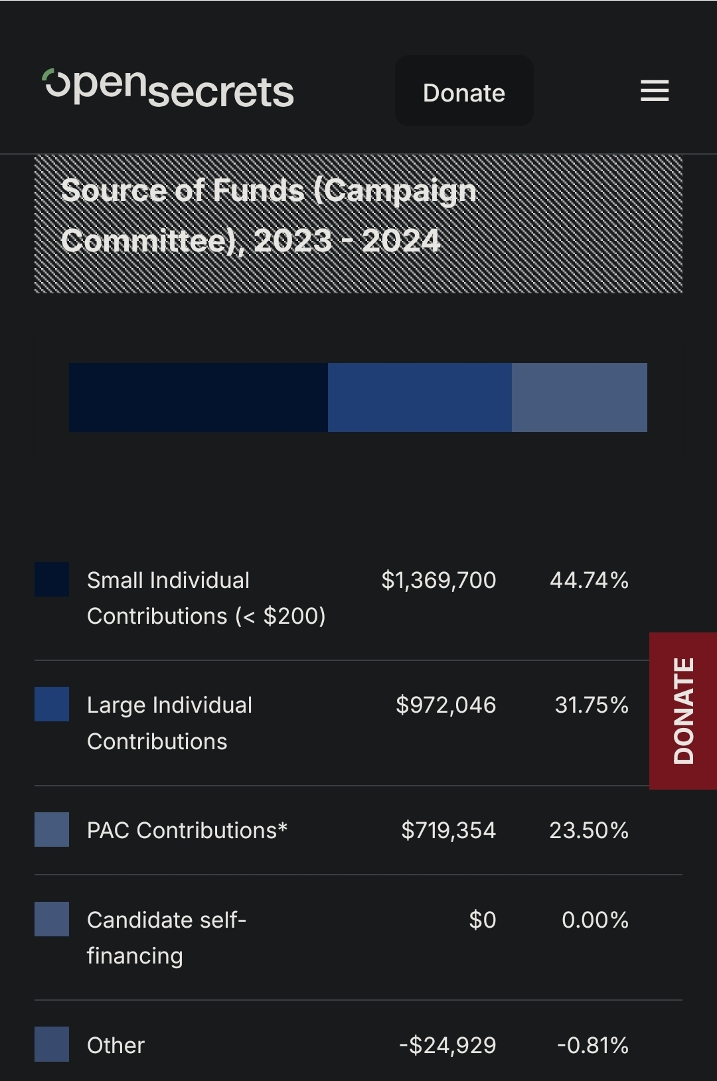The image size is (717, 1081).
Task: Click the Small Individual Contributions label
Action: click(206, 598)
